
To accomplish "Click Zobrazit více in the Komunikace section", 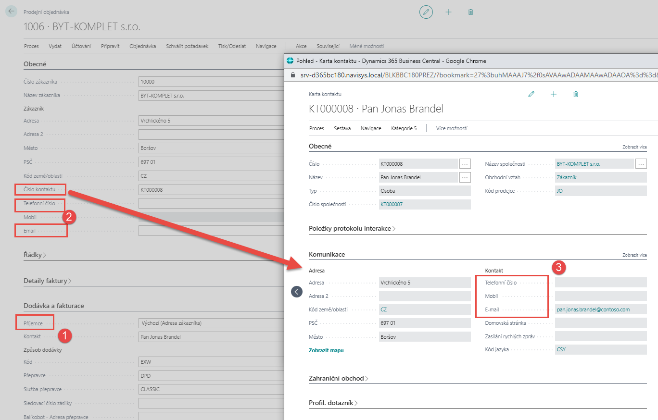I will (634, 255).
